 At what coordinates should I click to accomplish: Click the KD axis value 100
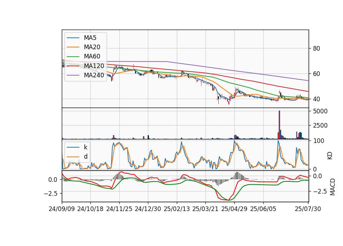click(x=319, y=141)
